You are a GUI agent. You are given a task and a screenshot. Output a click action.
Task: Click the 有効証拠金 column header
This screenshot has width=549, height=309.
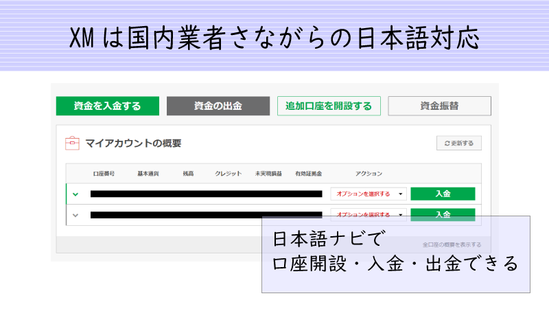[308, 174]
